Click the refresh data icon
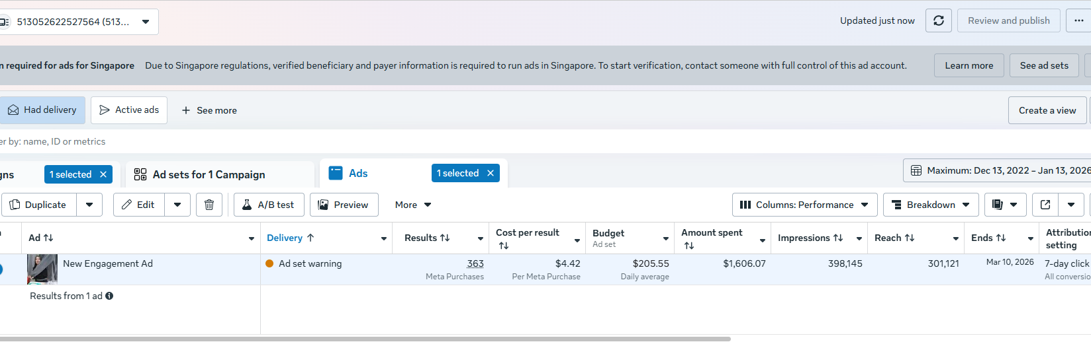This screenshot has height=344, width=1091. pos(939,20)
